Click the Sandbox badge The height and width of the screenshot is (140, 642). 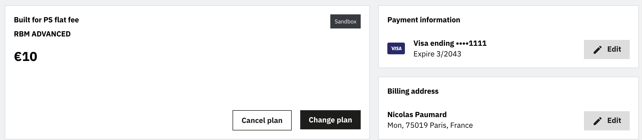click(345, 22)
